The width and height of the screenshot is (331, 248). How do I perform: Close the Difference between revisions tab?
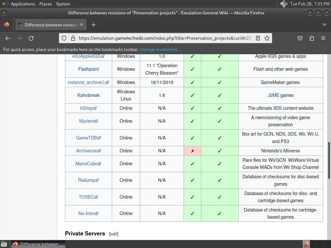81,25
